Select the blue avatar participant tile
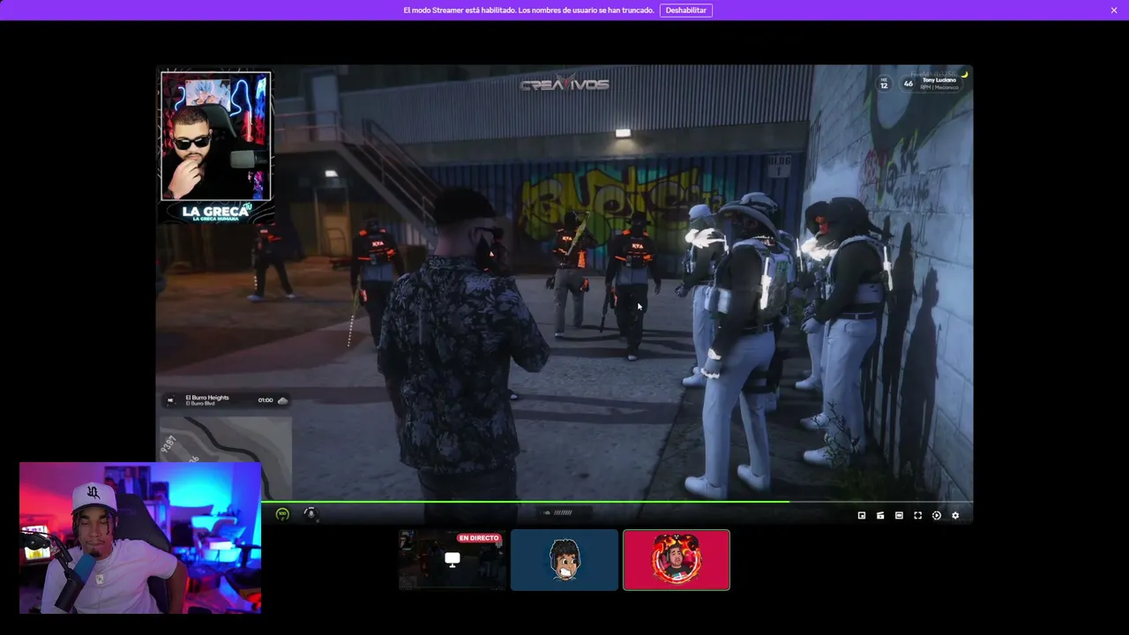The image size is (1129, 635). [x=564, y=560]
